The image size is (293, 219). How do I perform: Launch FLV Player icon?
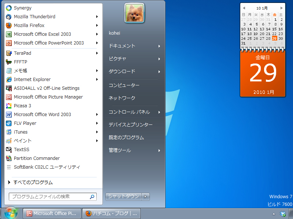point(9,123)
